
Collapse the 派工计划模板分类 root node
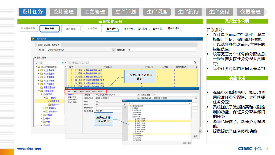(36, 67)
